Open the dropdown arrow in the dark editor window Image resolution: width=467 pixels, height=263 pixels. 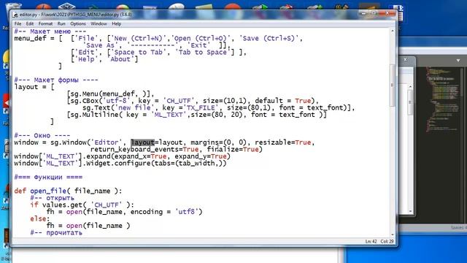click(x=458, y=61)
